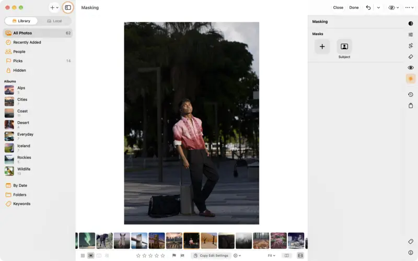Click the orange highlighted masking tool

(411, 79)
